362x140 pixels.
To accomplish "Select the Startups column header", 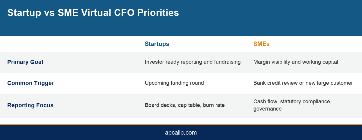I will click(157, 44).
